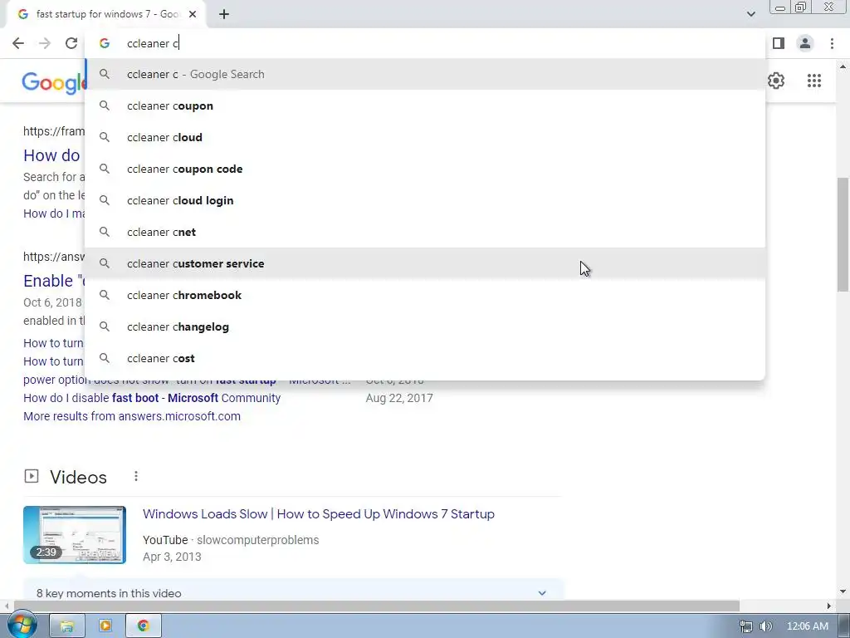The image size is (850, 638).
Task: Pick the 'ccleaner coupon' suggestion
Action: click(425, 106)
